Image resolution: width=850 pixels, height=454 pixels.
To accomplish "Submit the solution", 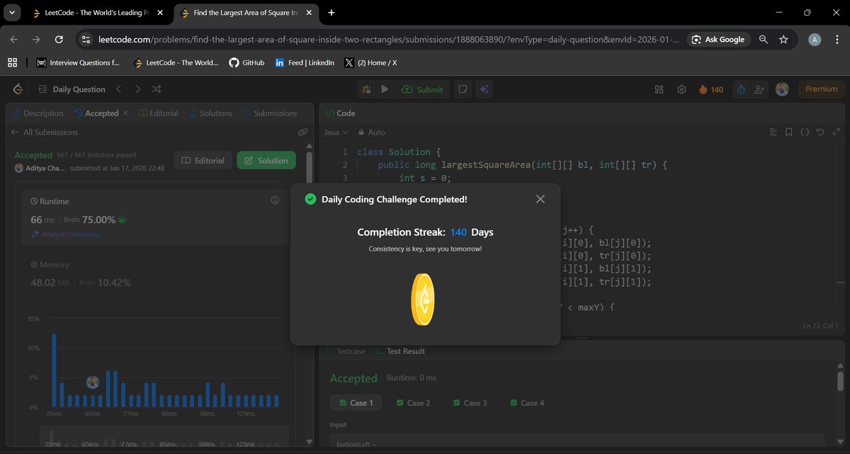I will (422, 89).
